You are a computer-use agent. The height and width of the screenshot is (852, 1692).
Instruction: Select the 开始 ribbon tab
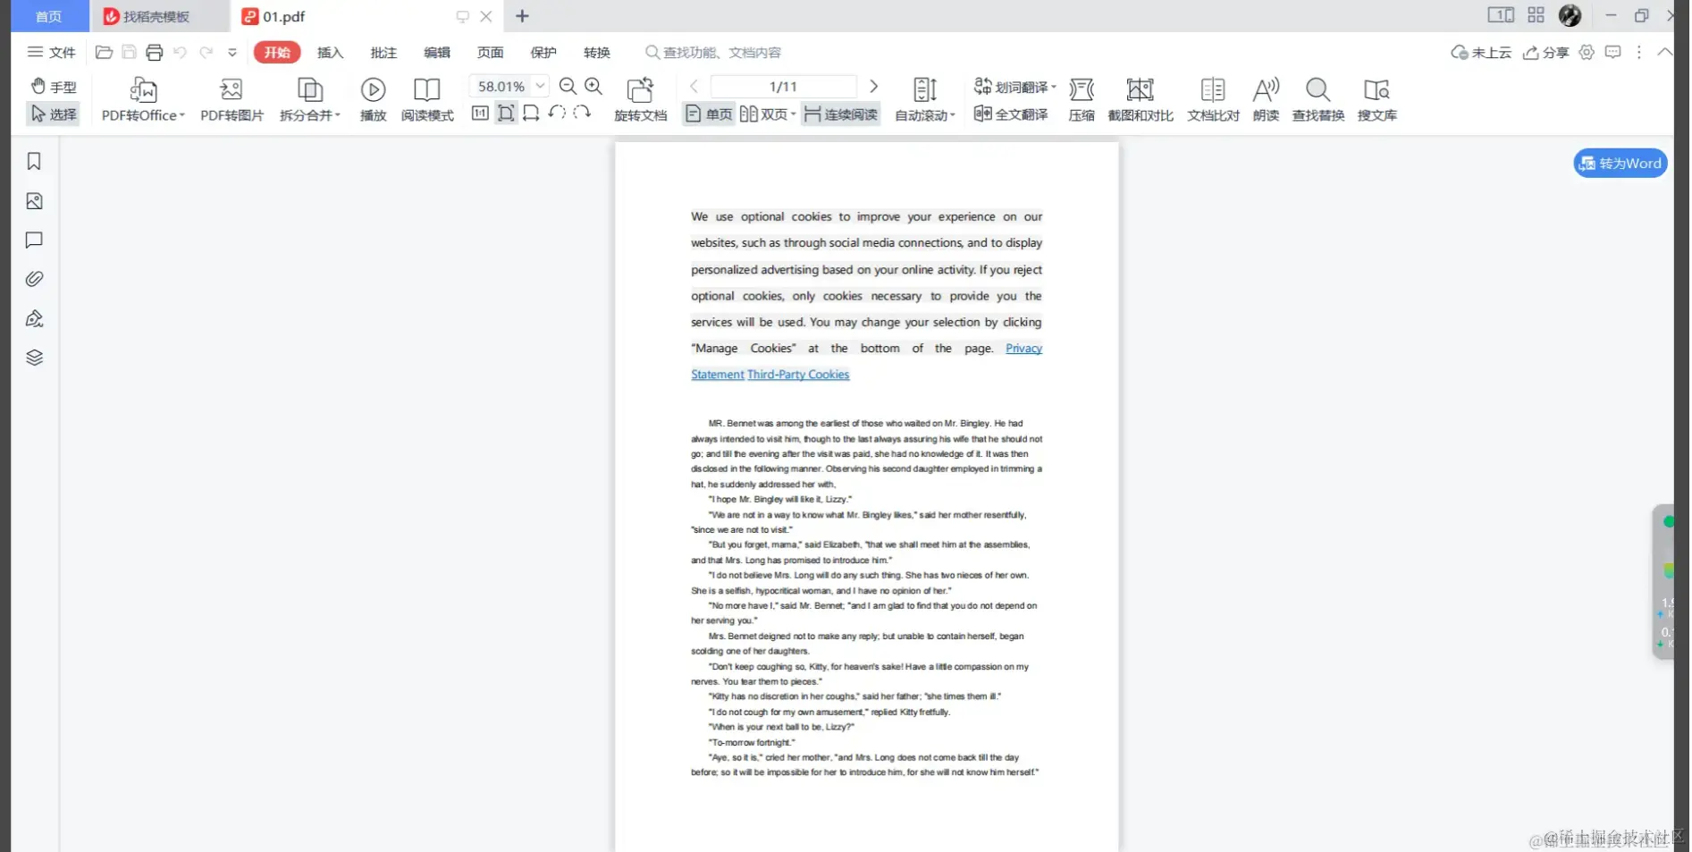[x=277, y=53]
